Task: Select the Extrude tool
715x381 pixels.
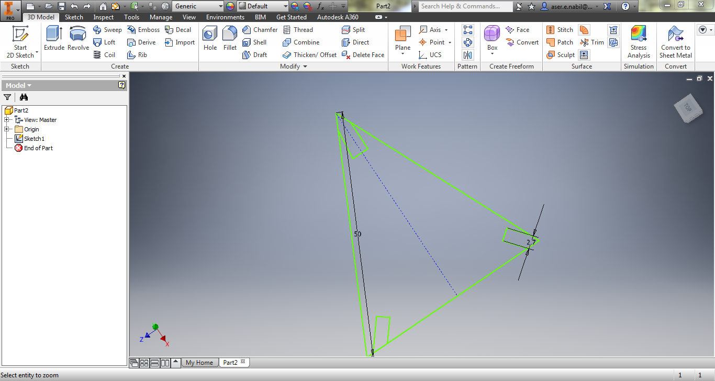Action: tap(54, 38)
